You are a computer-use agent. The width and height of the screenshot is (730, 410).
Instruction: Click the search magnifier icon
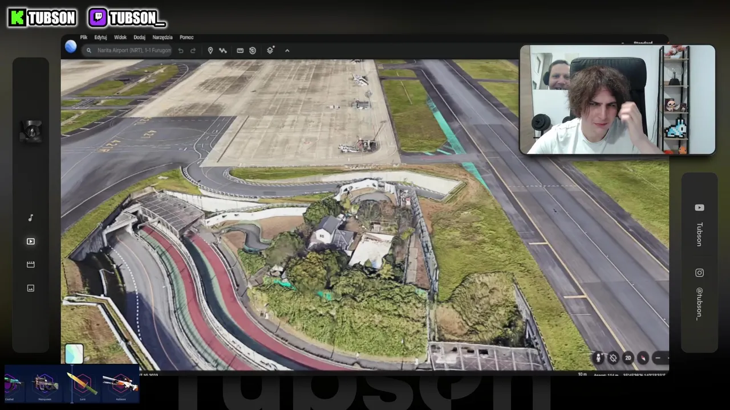[x=88, y=51]
